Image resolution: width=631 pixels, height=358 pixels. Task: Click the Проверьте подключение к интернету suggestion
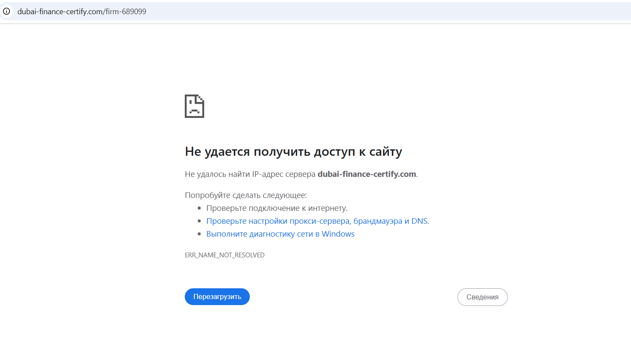(277, 208)
